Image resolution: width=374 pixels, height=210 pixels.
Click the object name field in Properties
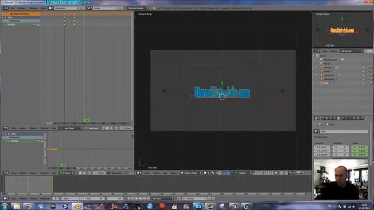point(344,131)
